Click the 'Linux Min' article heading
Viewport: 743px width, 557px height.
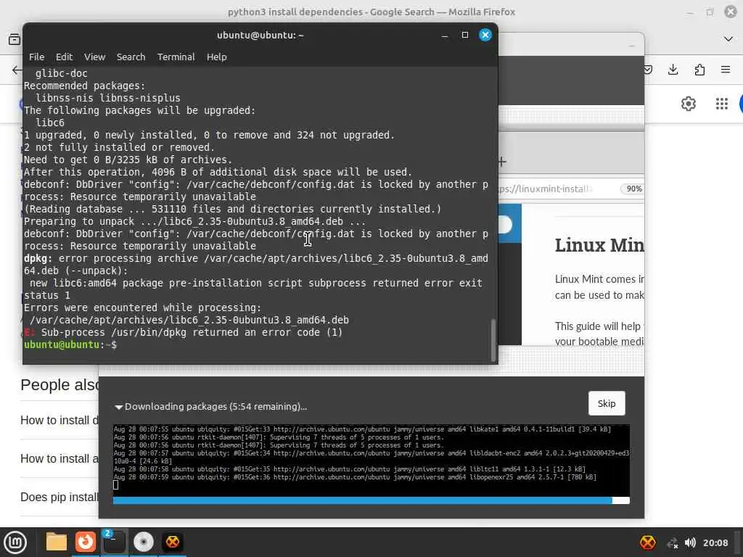599,245
